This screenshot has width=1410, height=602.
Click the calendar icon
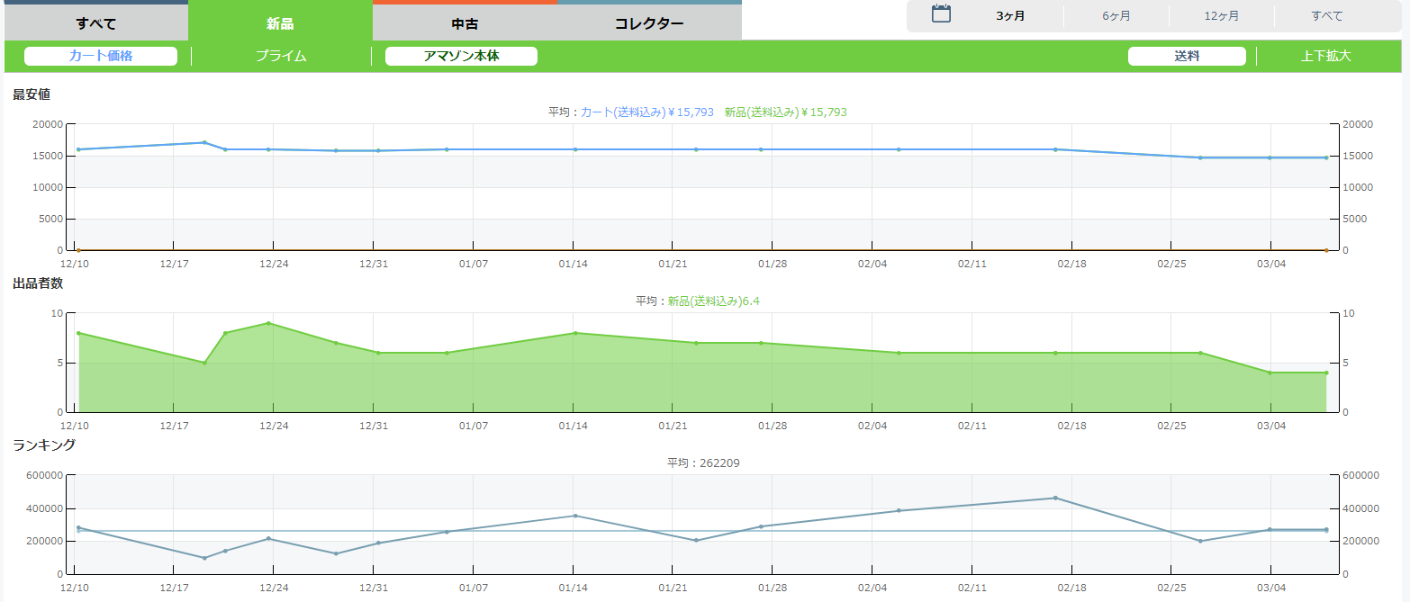tap(941, 14)
